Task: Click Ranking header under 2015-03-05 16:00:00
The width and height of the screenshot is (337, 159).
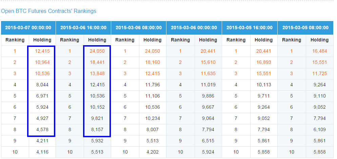Action: pyautogui.click(x=236, y=40)
